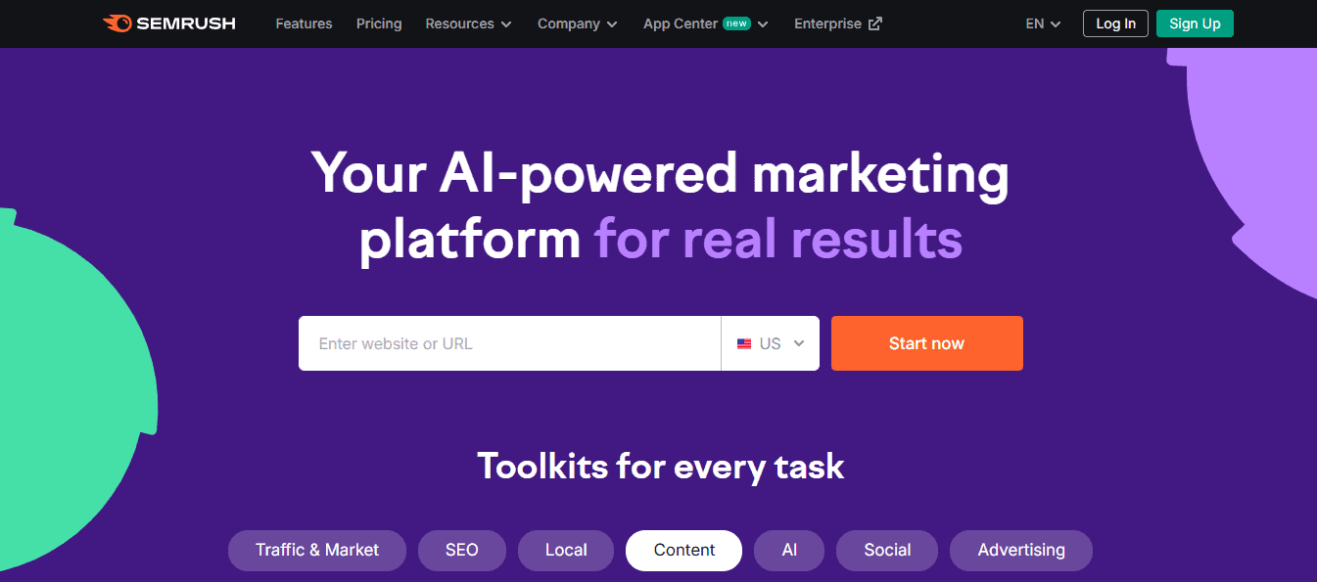Click the new badge on App Center
The image size is (1317, 582).
(x=736, y=23)
